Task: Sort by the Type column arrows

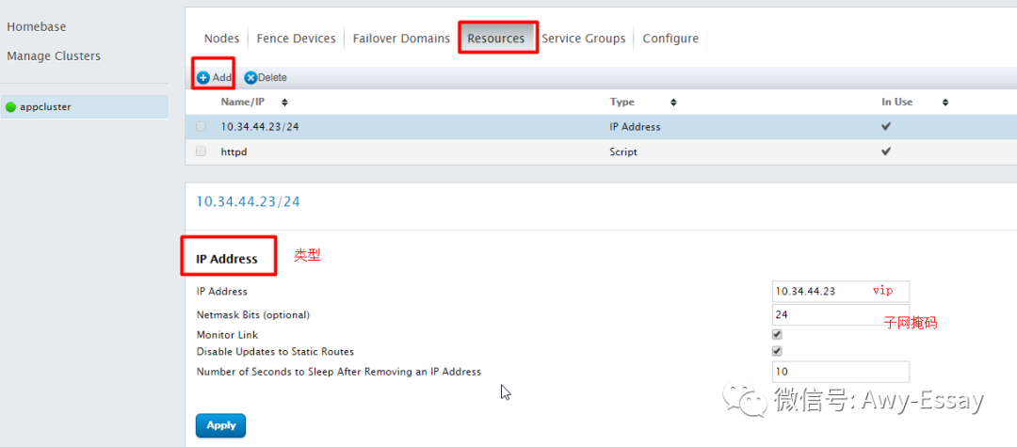Action: tap(673, 103)
